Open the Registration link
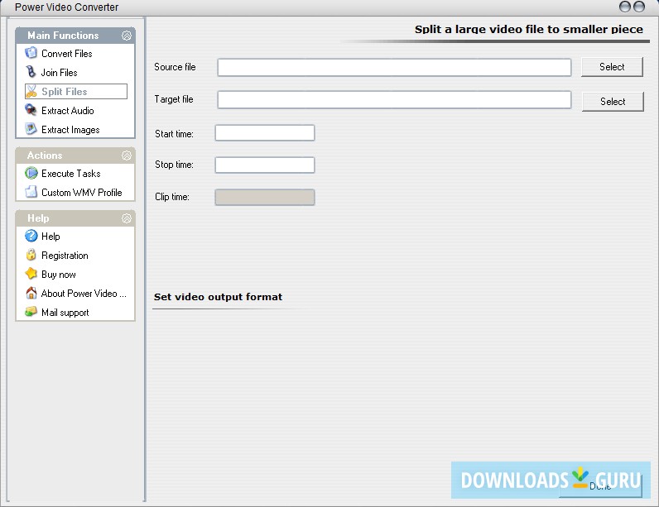This screenshot has width=659, height=507. [x=65, y=256]
